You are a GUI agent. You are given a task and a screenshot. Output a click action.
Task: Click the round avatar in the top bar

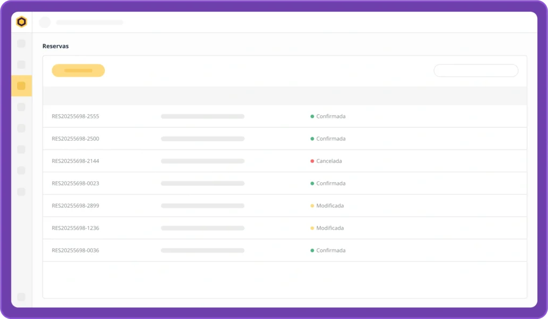coord(45,22)
